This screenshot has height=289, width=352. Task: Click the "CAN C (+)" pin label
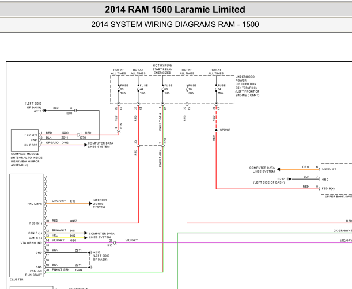[x=35, y=233]
